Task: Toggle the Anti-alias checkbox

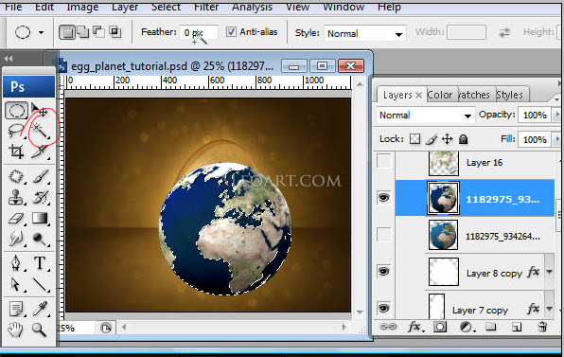Action: pyautogui.click(x=231, y=31)
